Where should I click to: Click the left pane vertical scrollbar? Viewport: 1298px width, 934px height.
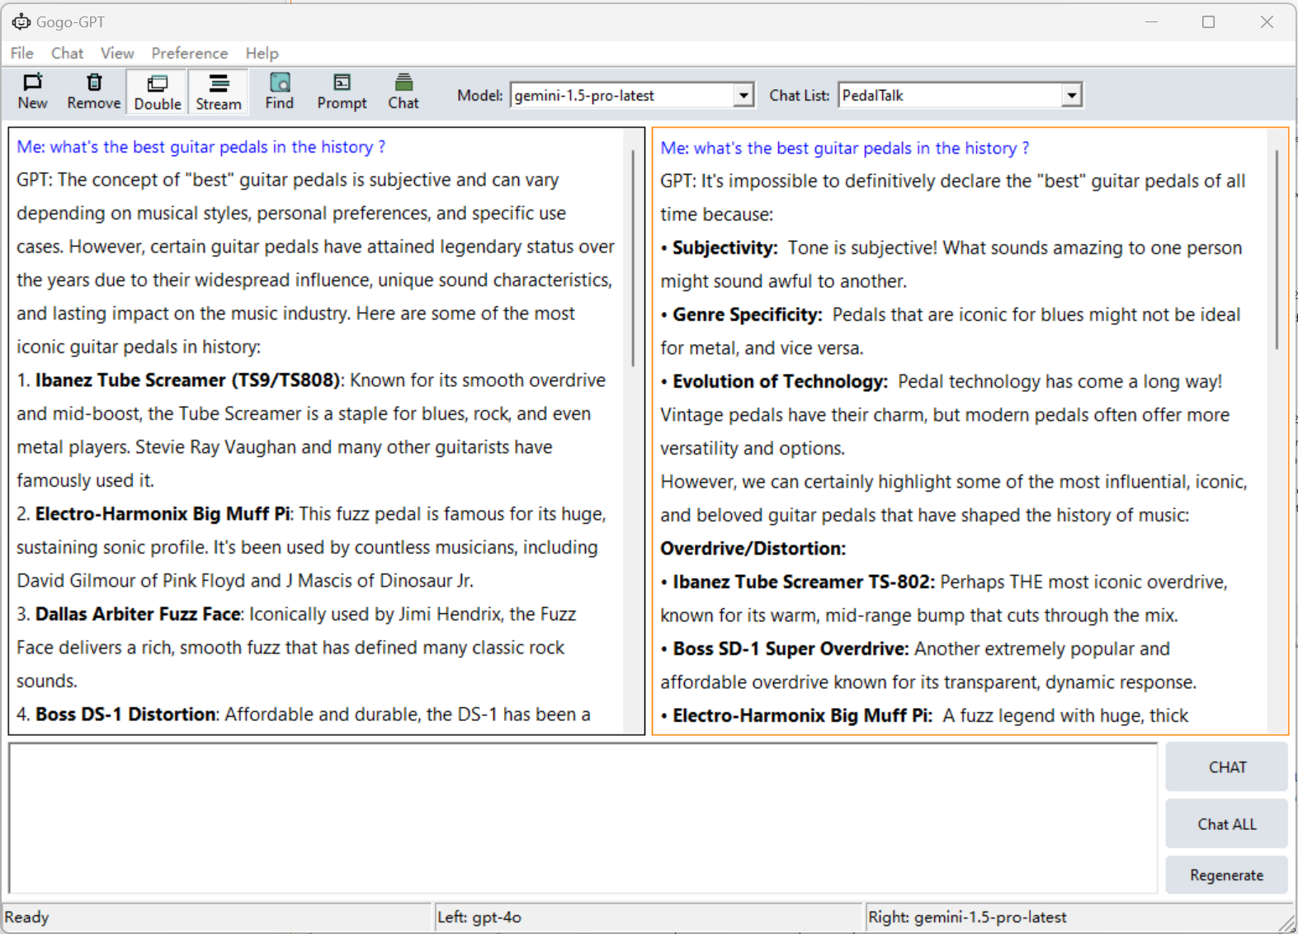click(633, 258)
